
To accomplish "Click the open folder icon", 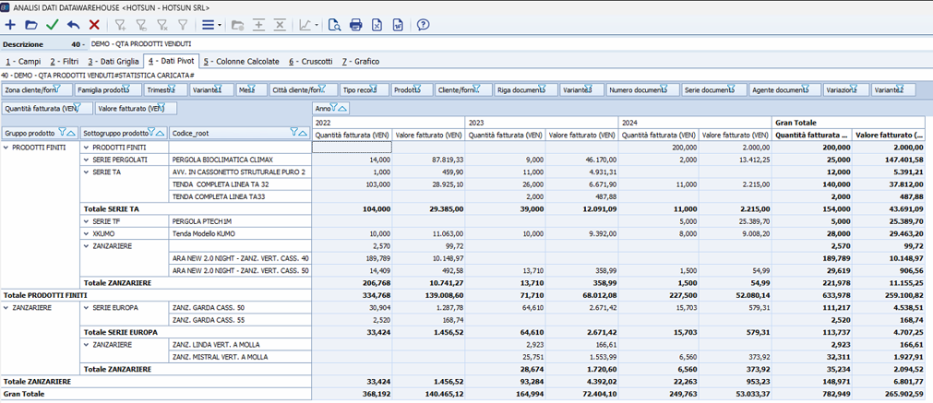I will (x=31, y=25).
